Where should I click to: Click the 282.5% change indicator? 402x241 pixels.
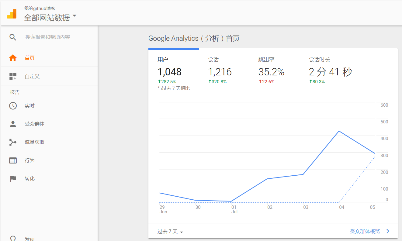[167, 82]
